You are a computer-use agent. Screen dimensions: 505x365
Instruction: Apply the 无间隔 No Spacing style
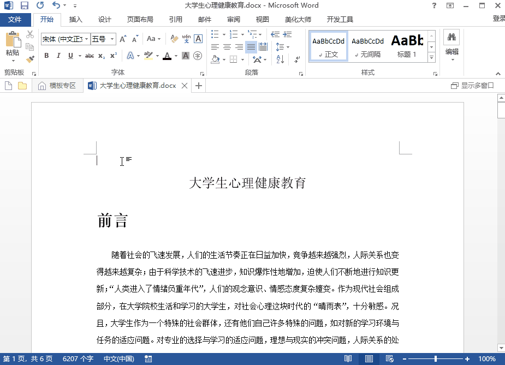tap(367, 46)
